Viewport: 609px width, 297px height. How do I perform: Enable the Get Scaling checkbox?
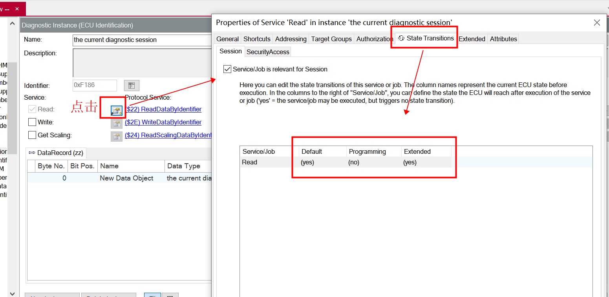[x=32, y=135]
